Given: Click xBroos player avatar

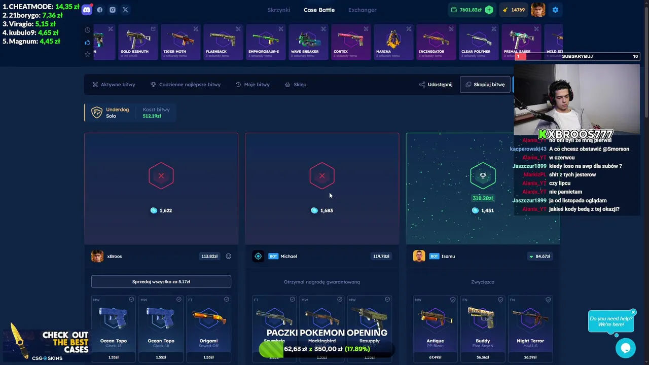Looking at the screenshot, I should tap(97, 256).
